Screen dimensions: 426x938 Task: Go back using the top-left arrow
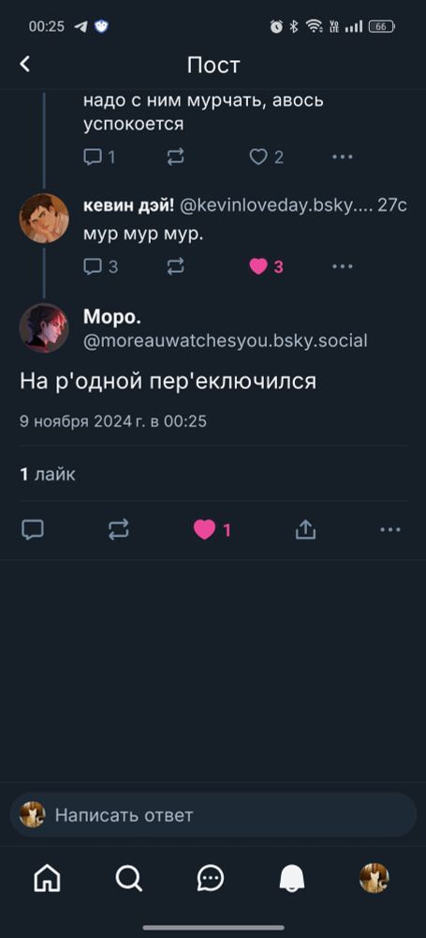[x=24, y=64]
